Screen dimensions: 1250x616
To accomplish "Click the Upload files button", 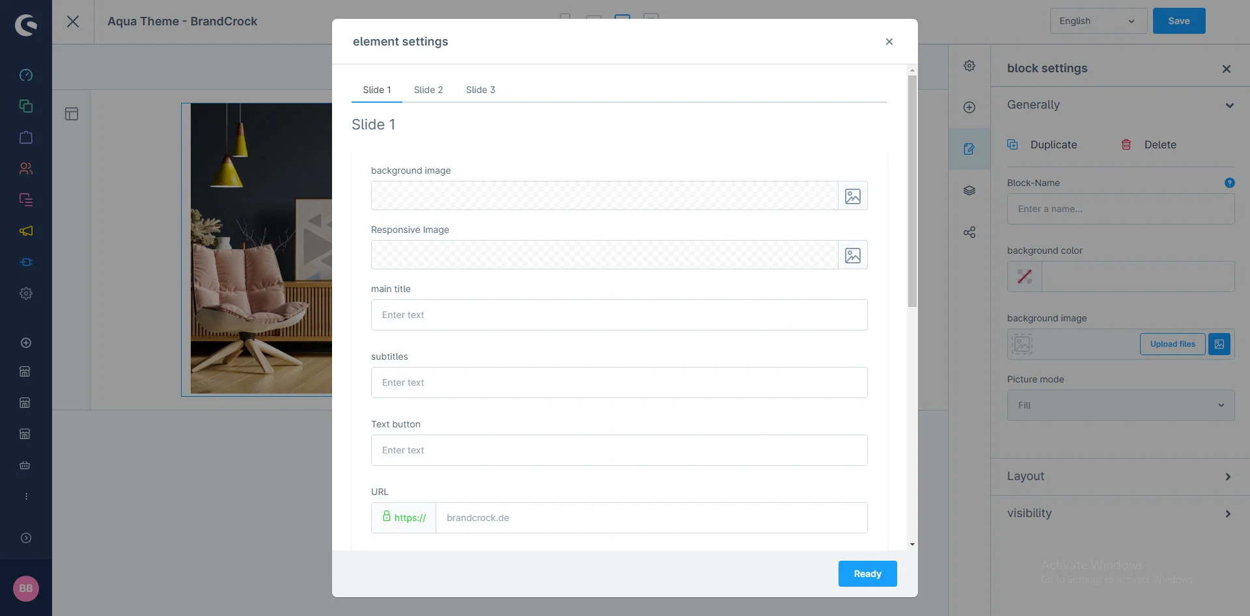I will coord(1172,344).
